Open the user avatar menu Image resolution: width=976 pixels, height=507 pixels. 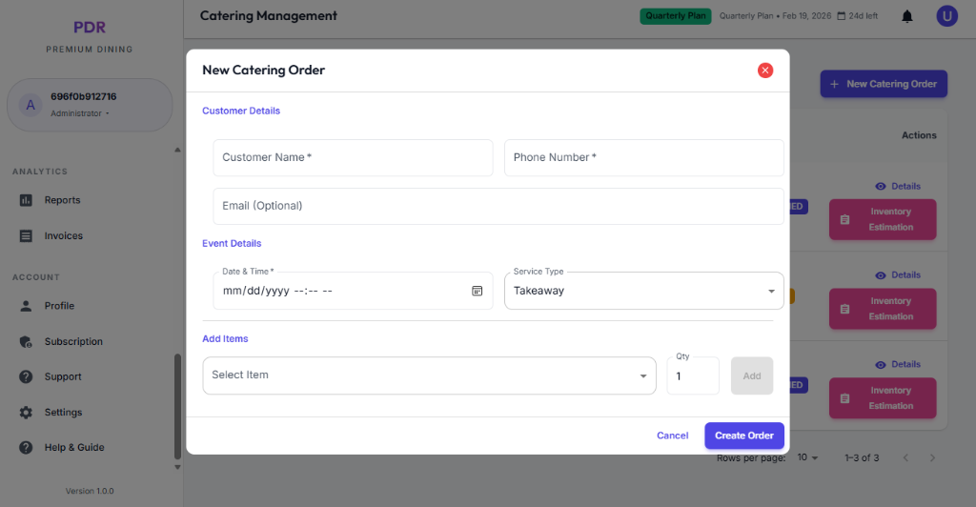[x=946, y=16]
